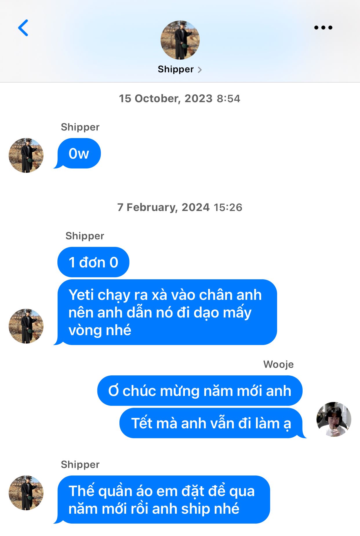This screenshot has width=360, height=536.
Task: Tap the 7 February, 2024 timestamp
Action: 179,207
